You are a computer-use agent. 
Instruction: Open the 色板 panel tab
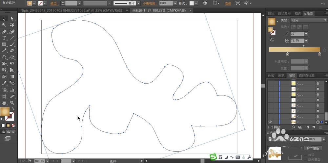pos(271,76)
